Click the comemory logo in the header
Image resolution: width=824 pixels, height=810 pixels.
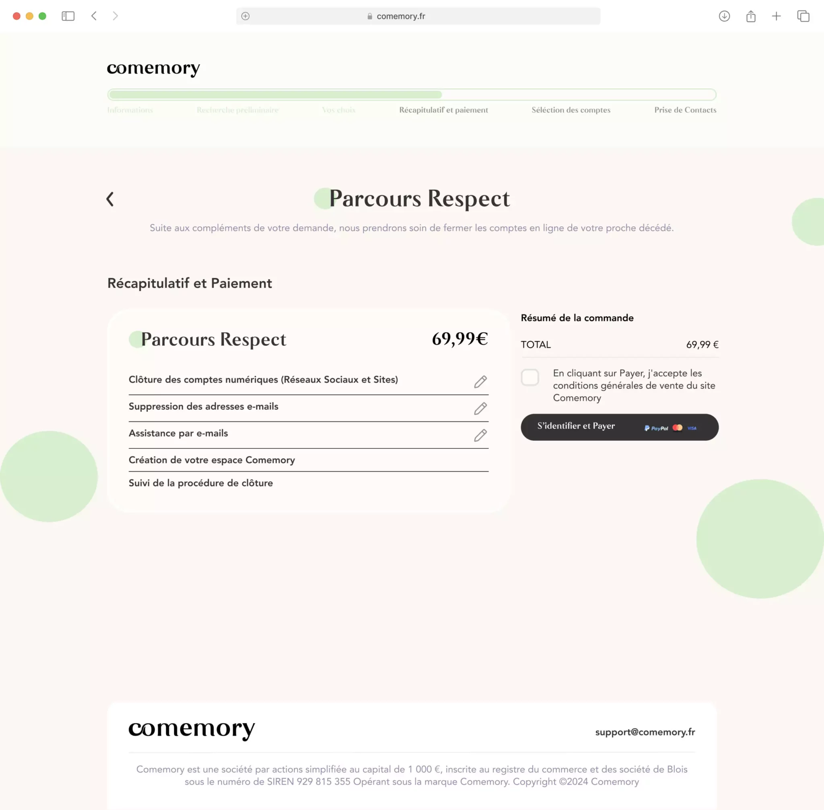click(153, 68)
